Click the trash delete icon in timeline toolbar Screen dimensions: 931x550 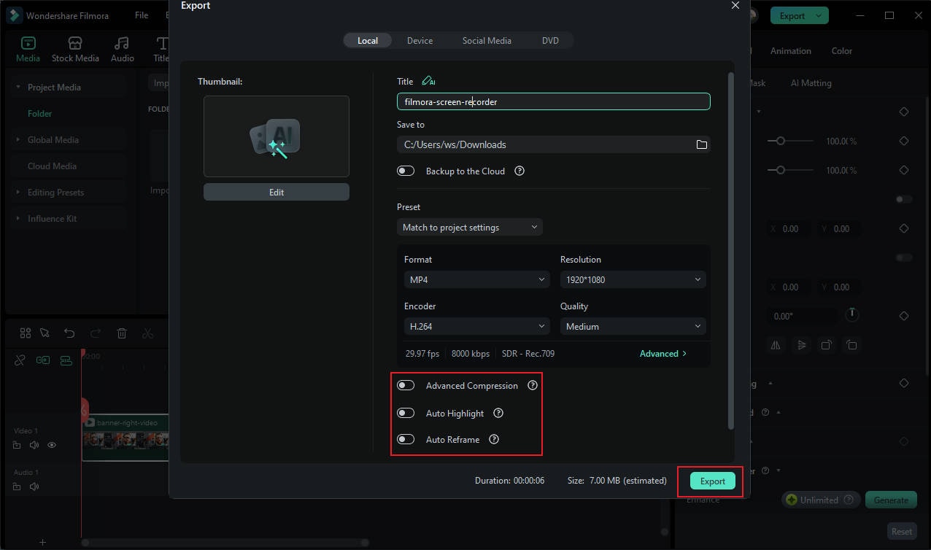[122, 333]
